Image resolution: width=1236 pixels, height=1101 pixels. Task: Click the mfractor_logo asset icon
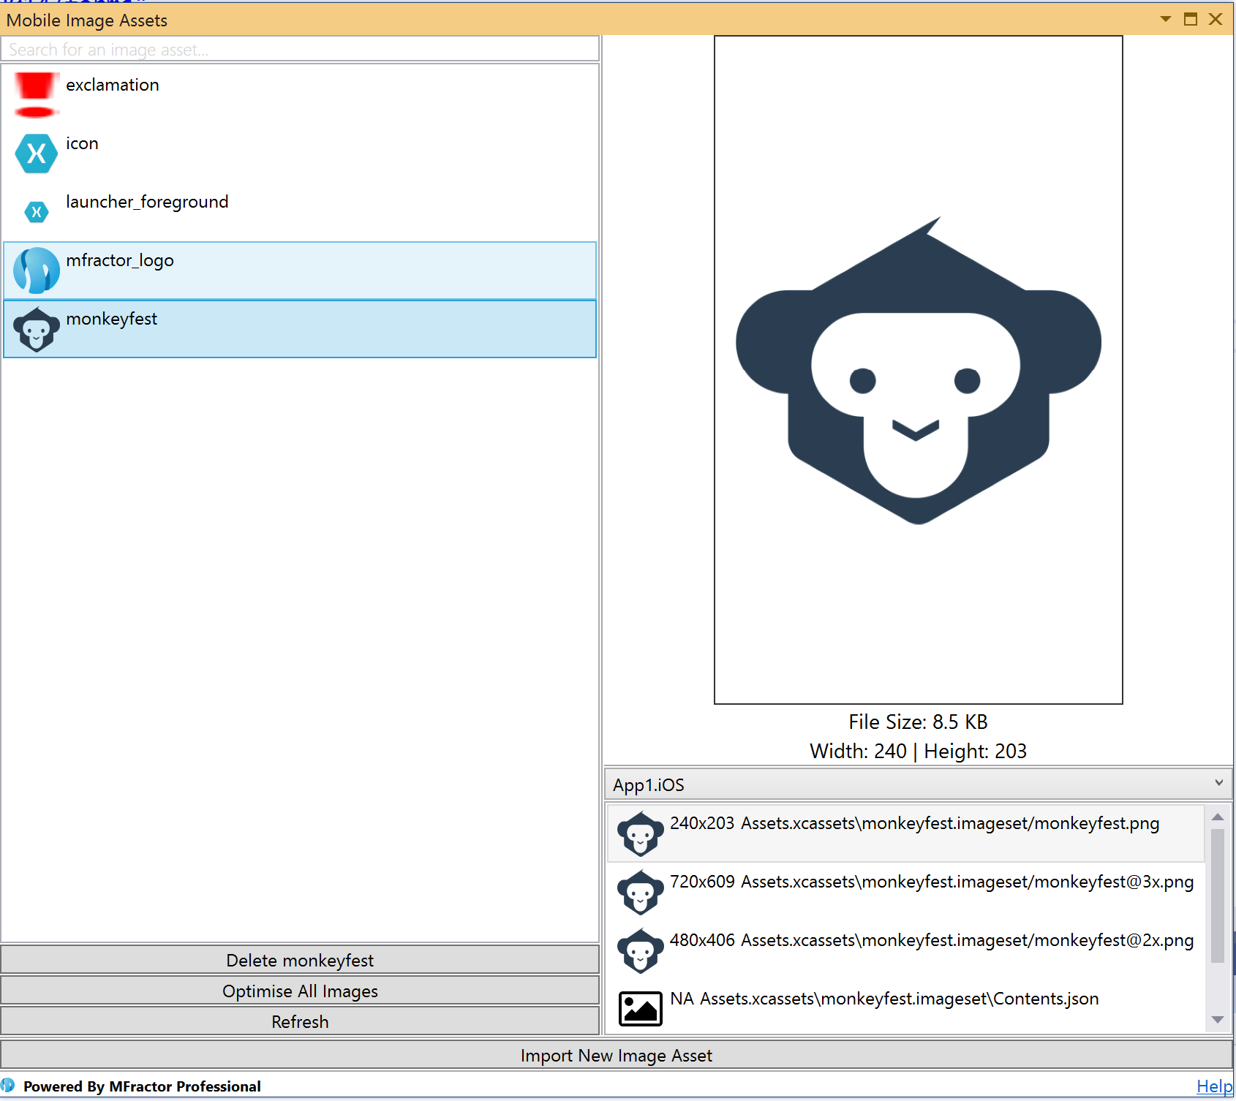36,270
